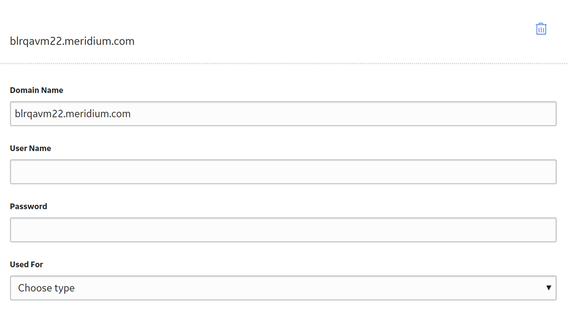The height and width of the screenshot is (320, 568).
Task: Activate the empty field below Password label
Action: 283,230
